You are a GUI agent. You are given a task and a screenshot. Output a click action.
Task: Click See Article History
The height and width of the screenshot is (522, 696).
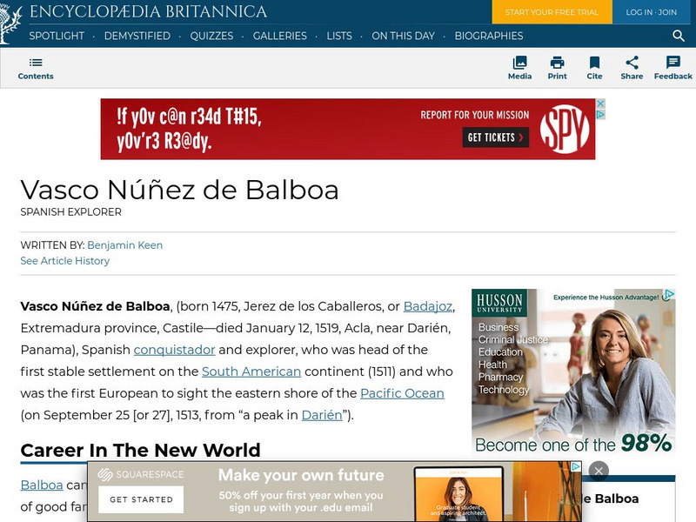[64, 260]
